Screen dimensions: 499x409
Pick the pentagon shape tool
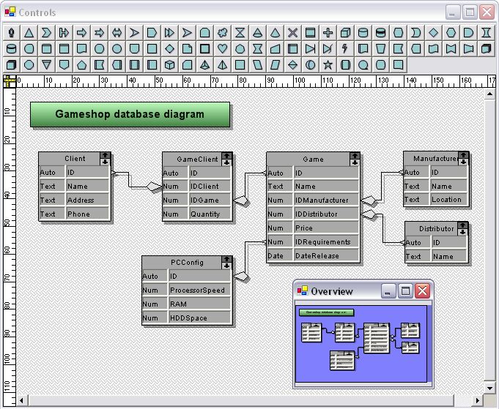(x=82, y=65)
